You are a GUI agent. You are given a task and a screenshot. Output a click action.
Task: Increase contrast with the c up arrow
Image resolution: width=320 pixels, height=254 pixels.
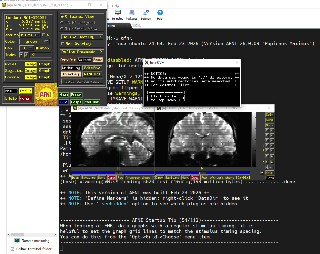tap(272, 131)
